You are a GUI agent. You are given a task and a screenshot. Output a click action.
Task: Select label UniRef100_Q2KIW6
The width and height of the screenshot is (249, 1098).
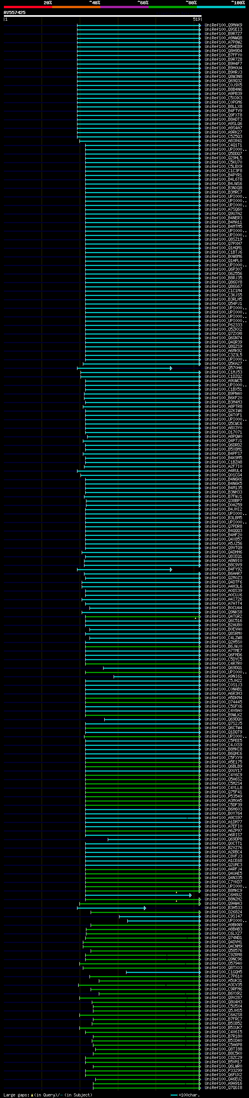click(223, 411)
